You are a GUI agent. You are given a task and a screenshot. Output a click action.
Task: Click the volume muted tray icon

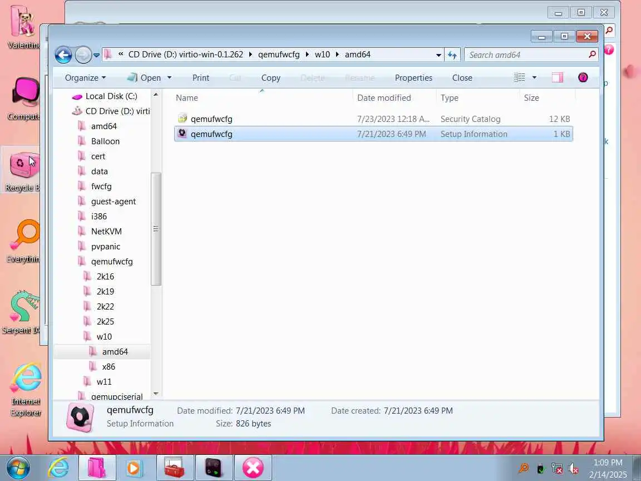(x=574, y=468)
